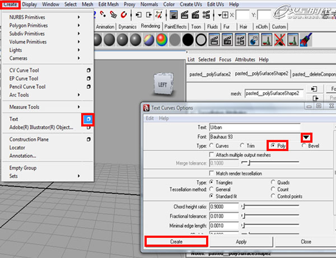Select the Poly type radio button
The image size is (336, 258).
coord(273,146)
